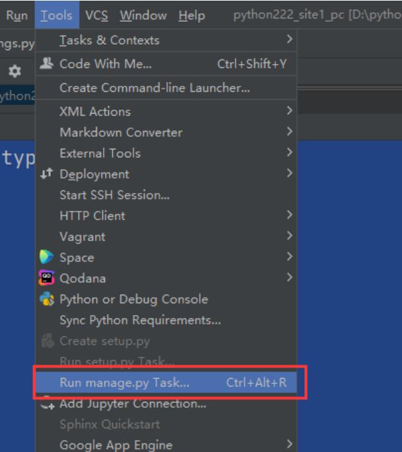Click the Add Jupyter Connection icon
The height and width of the screenshot is (452, 402).
(46, 403)
